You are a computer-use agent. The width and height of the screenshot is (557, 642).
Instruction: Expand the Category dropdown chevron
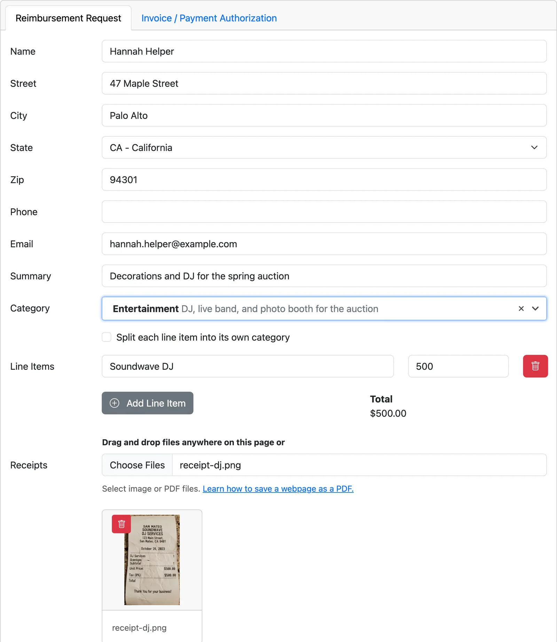point(535,308)
